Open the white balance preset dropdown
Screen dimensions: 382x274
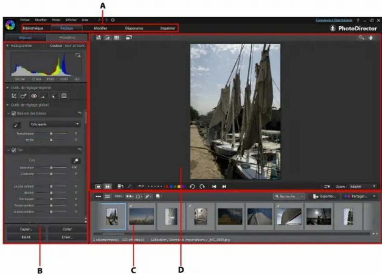coord(54,124)
